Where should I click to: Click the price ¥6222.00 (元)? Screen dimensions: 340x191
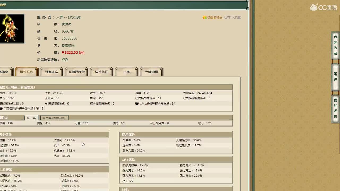[73, 53]
